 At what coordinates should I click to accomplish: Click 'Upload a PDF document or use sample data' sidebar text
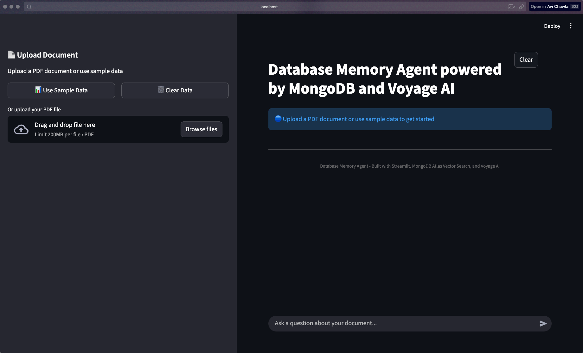tap(65, 71)
